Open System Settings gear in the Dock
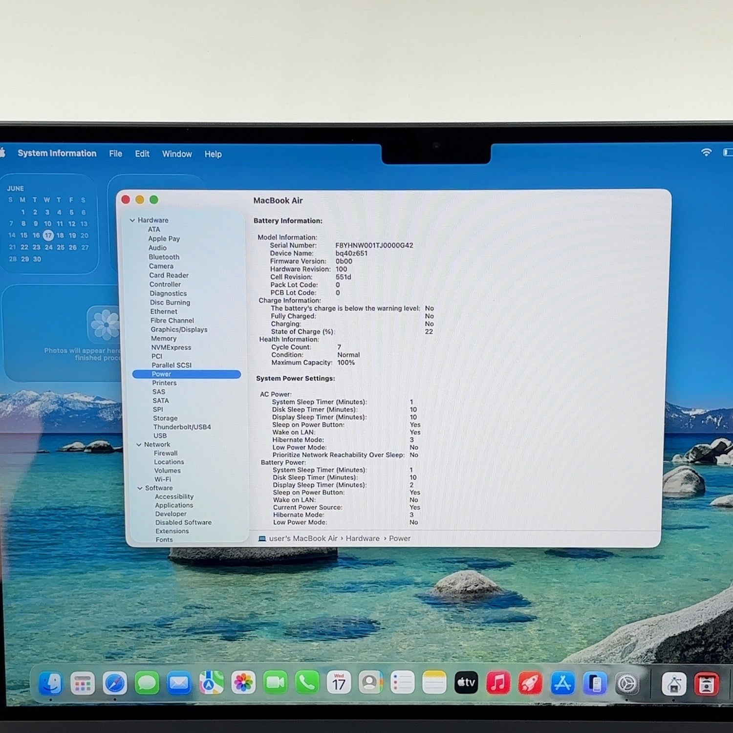 click(627, 684)
